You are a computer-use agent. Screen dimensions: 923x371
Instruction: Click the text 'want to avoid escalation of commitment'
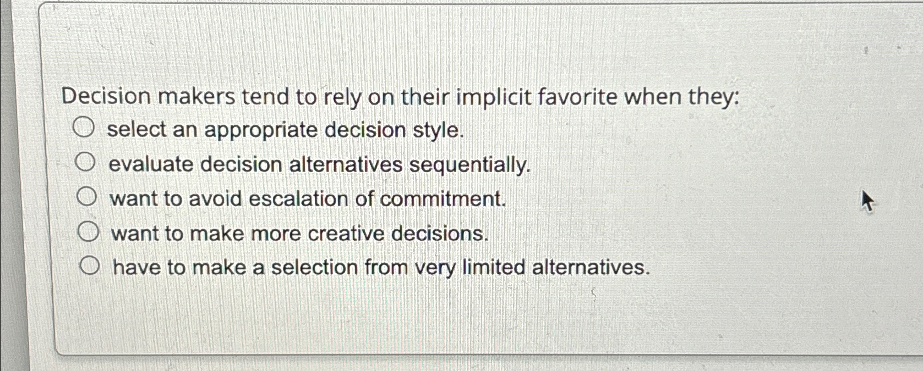pos(308,198)
